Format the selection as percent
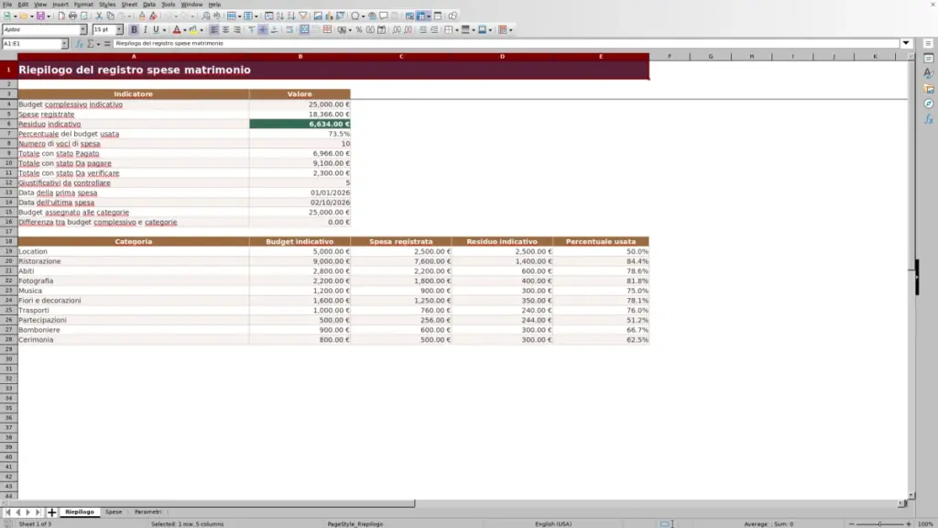938x528 pixels. (359, 29)
